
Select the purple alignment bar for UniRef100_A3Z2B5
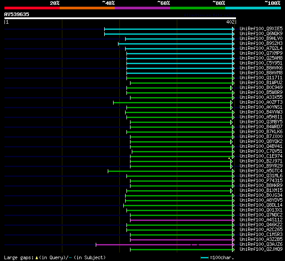point(181,240)
